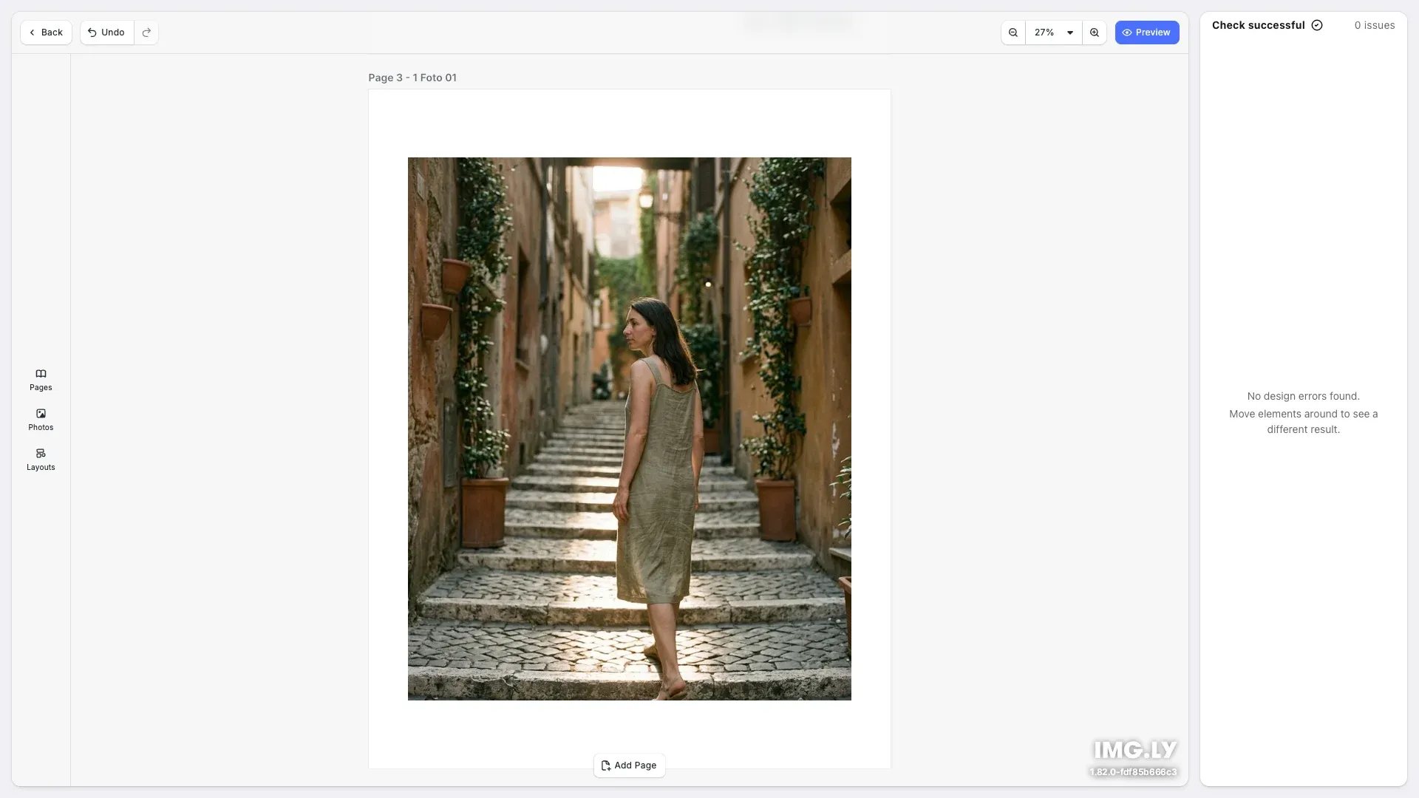Open the Photos panel
The height and width of the screenshot is (798, 1419).
coord(41,420)
